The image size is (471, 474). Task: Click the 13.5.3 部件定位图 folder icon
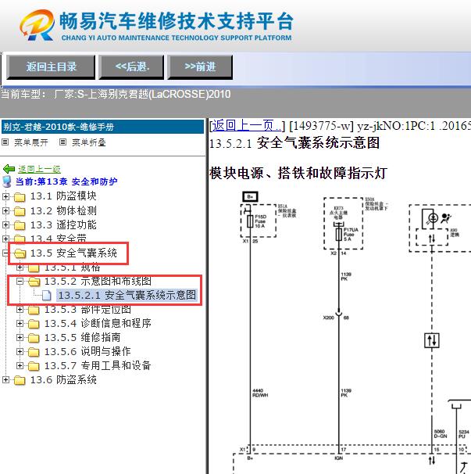coord(34,310)
